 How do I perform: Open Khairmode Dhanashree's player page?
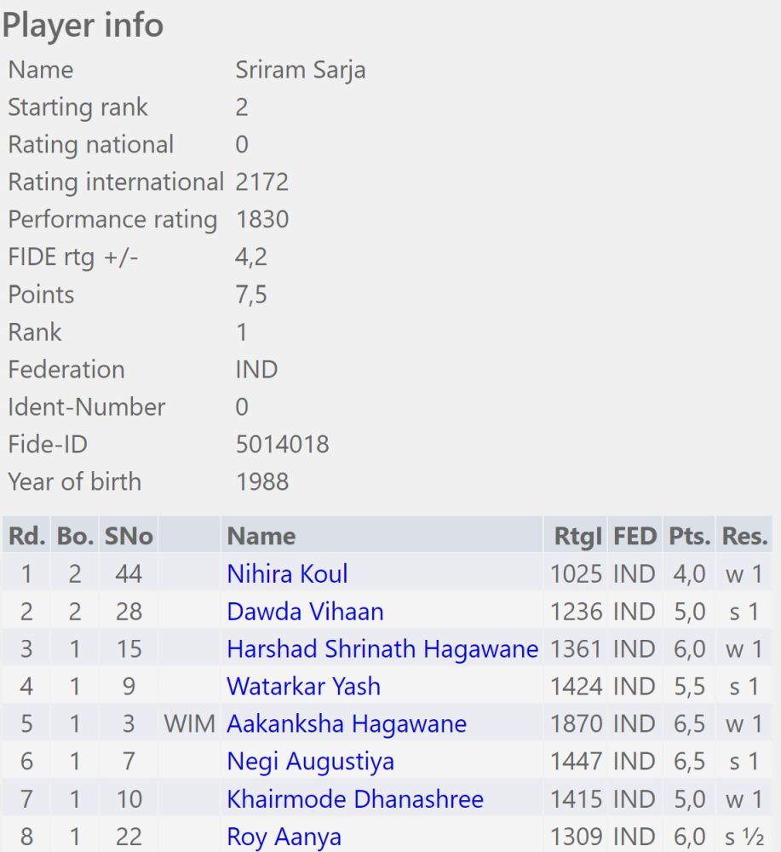click(355, 799)
